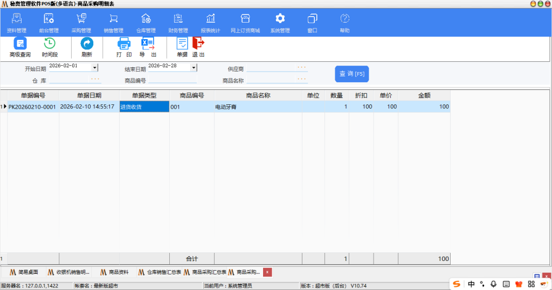Viewport: 552px width, 290px height.
Task: Open the 仓库管理 warehouse management menu
Action: (x=146, y=23)
